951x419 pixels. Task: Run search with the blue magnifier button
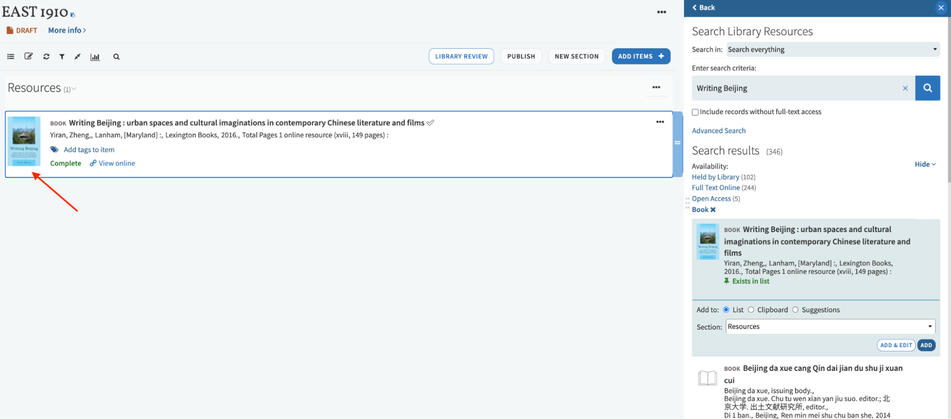[x=927, y=88]
